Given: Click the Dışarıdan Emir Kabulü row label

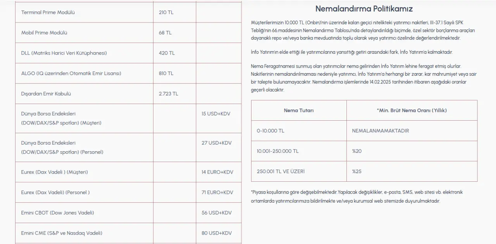Looking at the screenshot, I should click(x=46, y=94).
